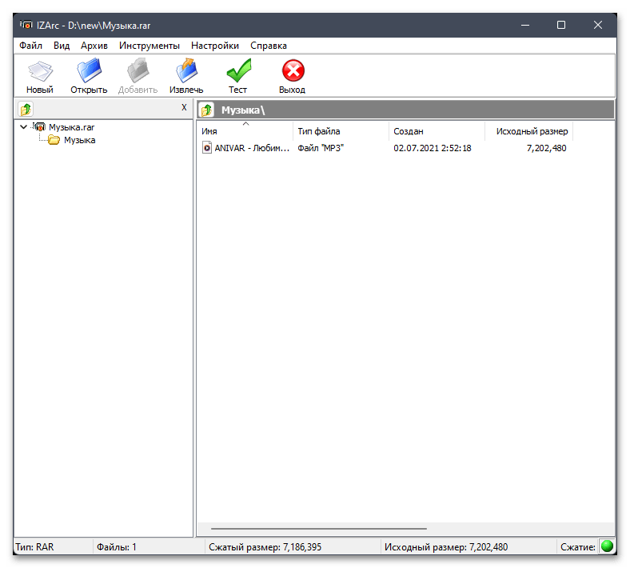
Task: Open the Настройки menu
Action: click(215, 46)
